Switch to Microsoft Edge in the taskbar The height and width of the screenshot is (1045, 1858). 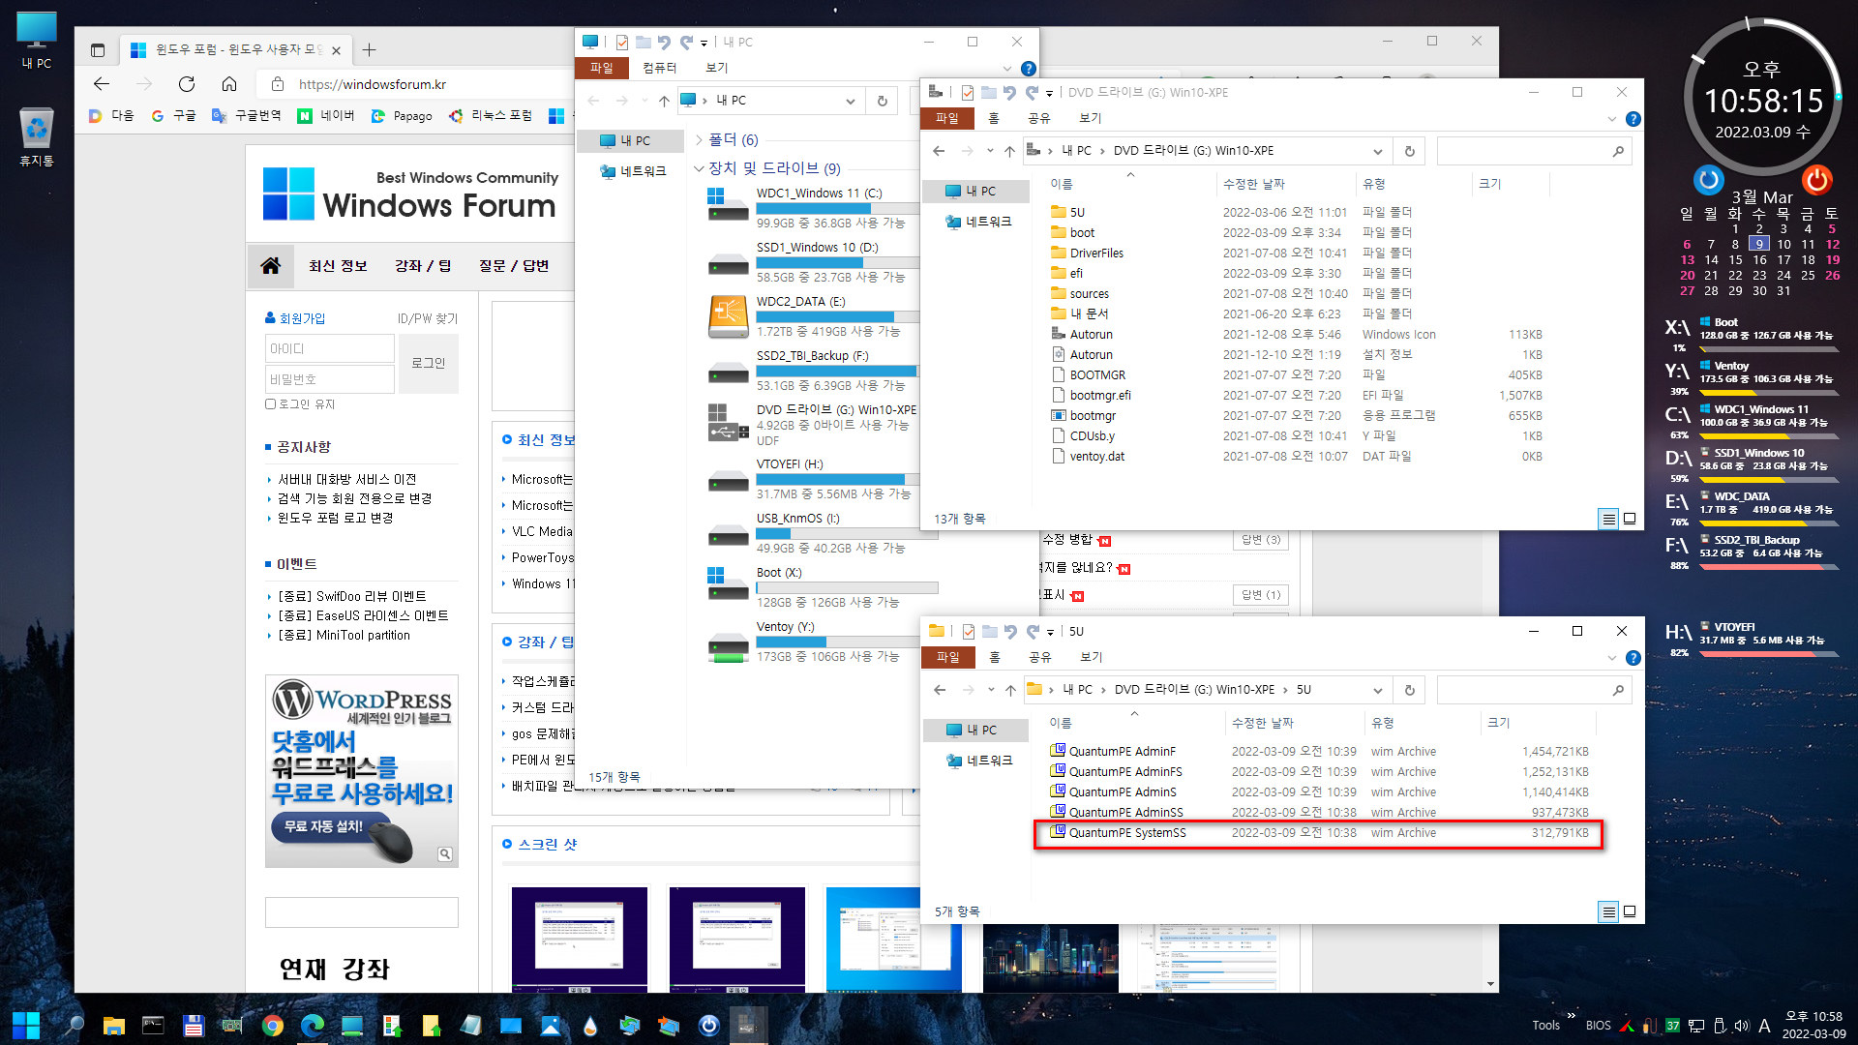click(x=312, y=1025)
